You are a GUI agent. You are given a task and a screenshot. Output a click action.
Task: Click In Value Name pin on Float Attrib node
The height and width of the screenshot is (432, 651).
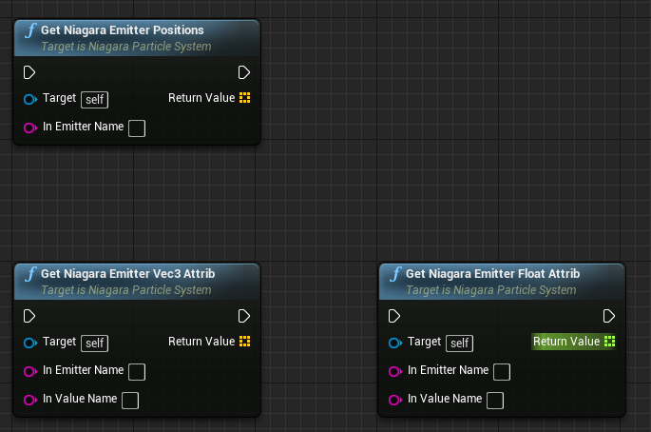click(x=395, y=400)
